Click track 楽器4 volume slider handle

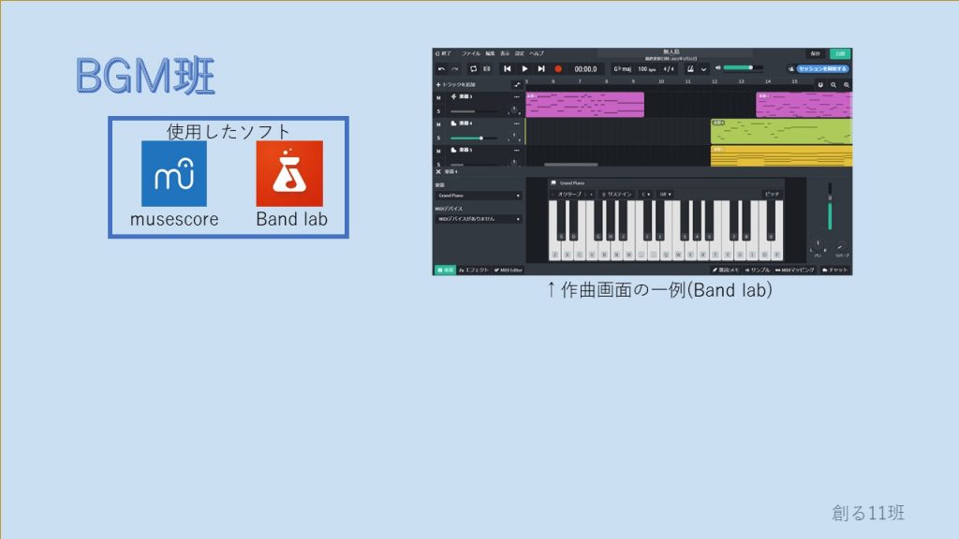[x=481, y=138]
